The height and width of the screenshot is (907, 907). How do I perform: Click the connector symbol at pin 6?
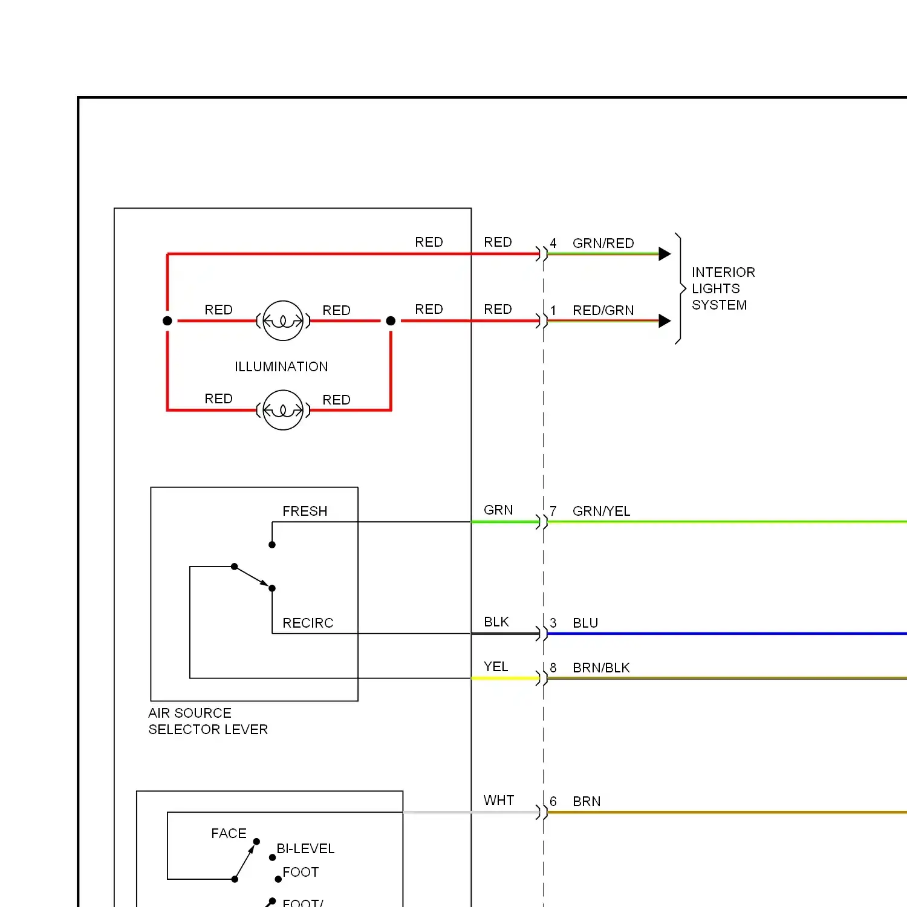pos(542,812)
